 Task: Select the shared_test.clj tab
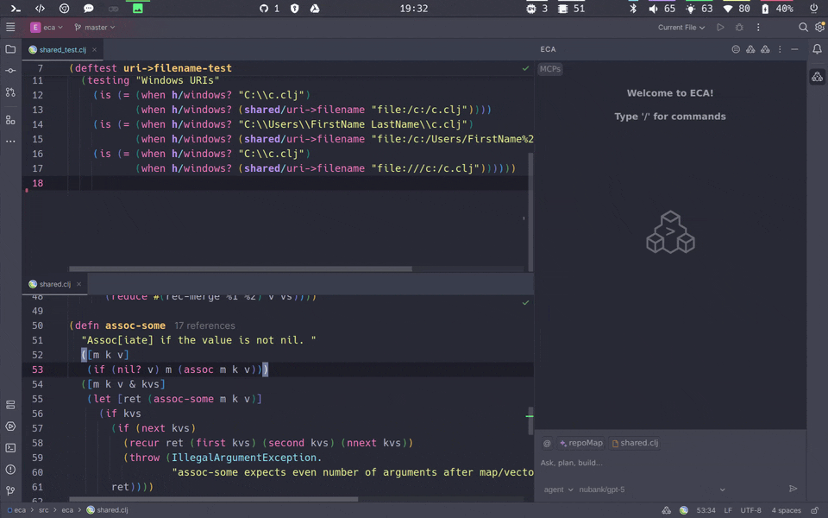[60, 49]
